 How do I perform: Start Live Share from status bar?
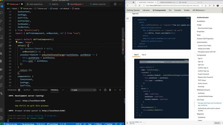pos(52,124)
